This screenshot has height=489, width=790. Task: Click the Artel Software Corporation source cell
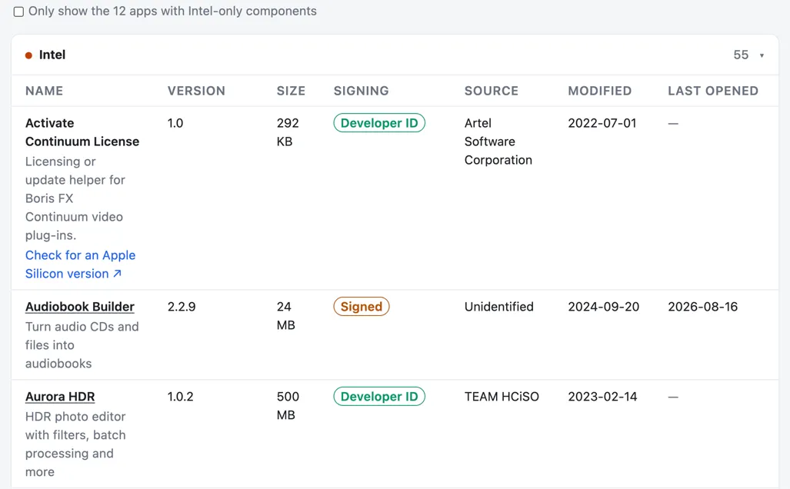[498, 141]
